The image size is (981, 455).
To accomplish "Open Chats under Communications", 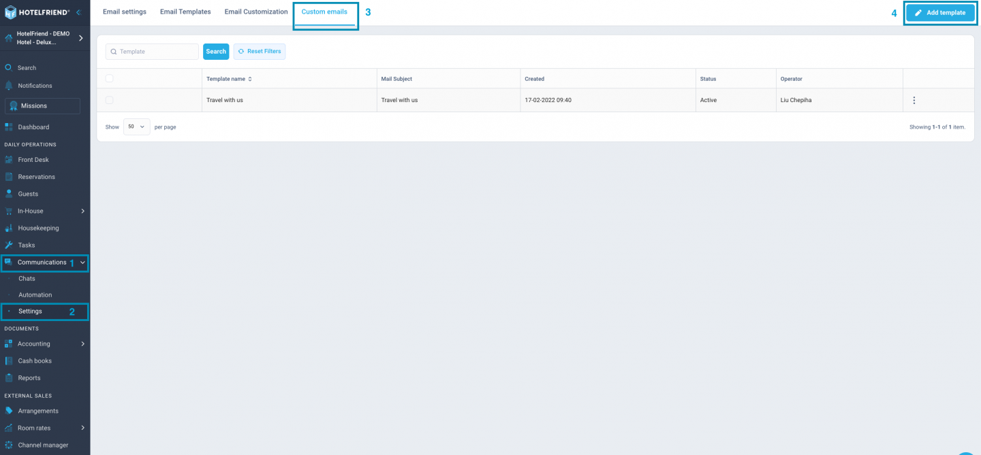I will coord(27,278).
